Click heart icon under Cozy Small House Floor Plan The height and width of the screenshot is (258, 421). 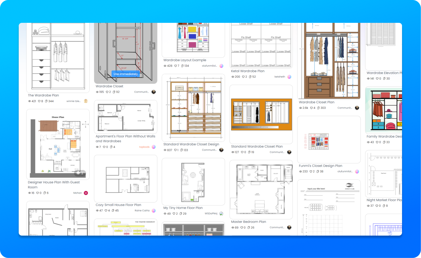point(106,211)
